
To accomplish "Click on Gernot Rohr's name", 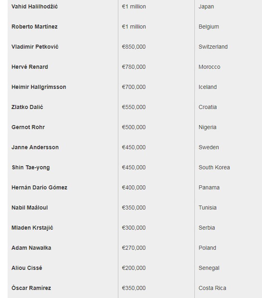I will (28, 127).
